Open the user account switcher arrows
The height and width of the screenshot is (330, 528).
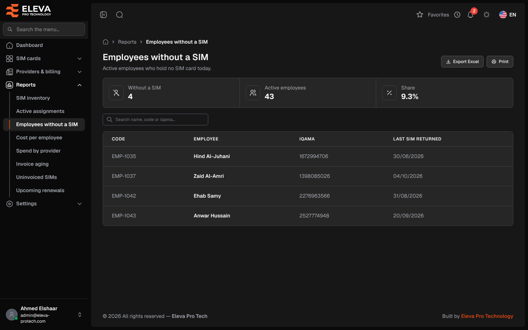(x=80, y=315)
